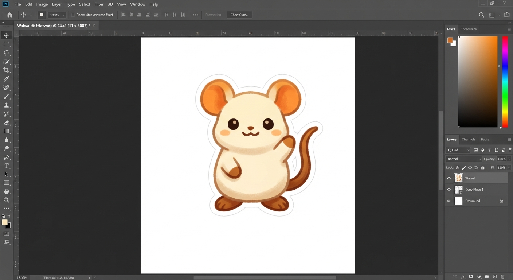This screenshot has width=513, height=280.
Task: Expand the layer Opacity dropdown
Action: coord(509,159)
